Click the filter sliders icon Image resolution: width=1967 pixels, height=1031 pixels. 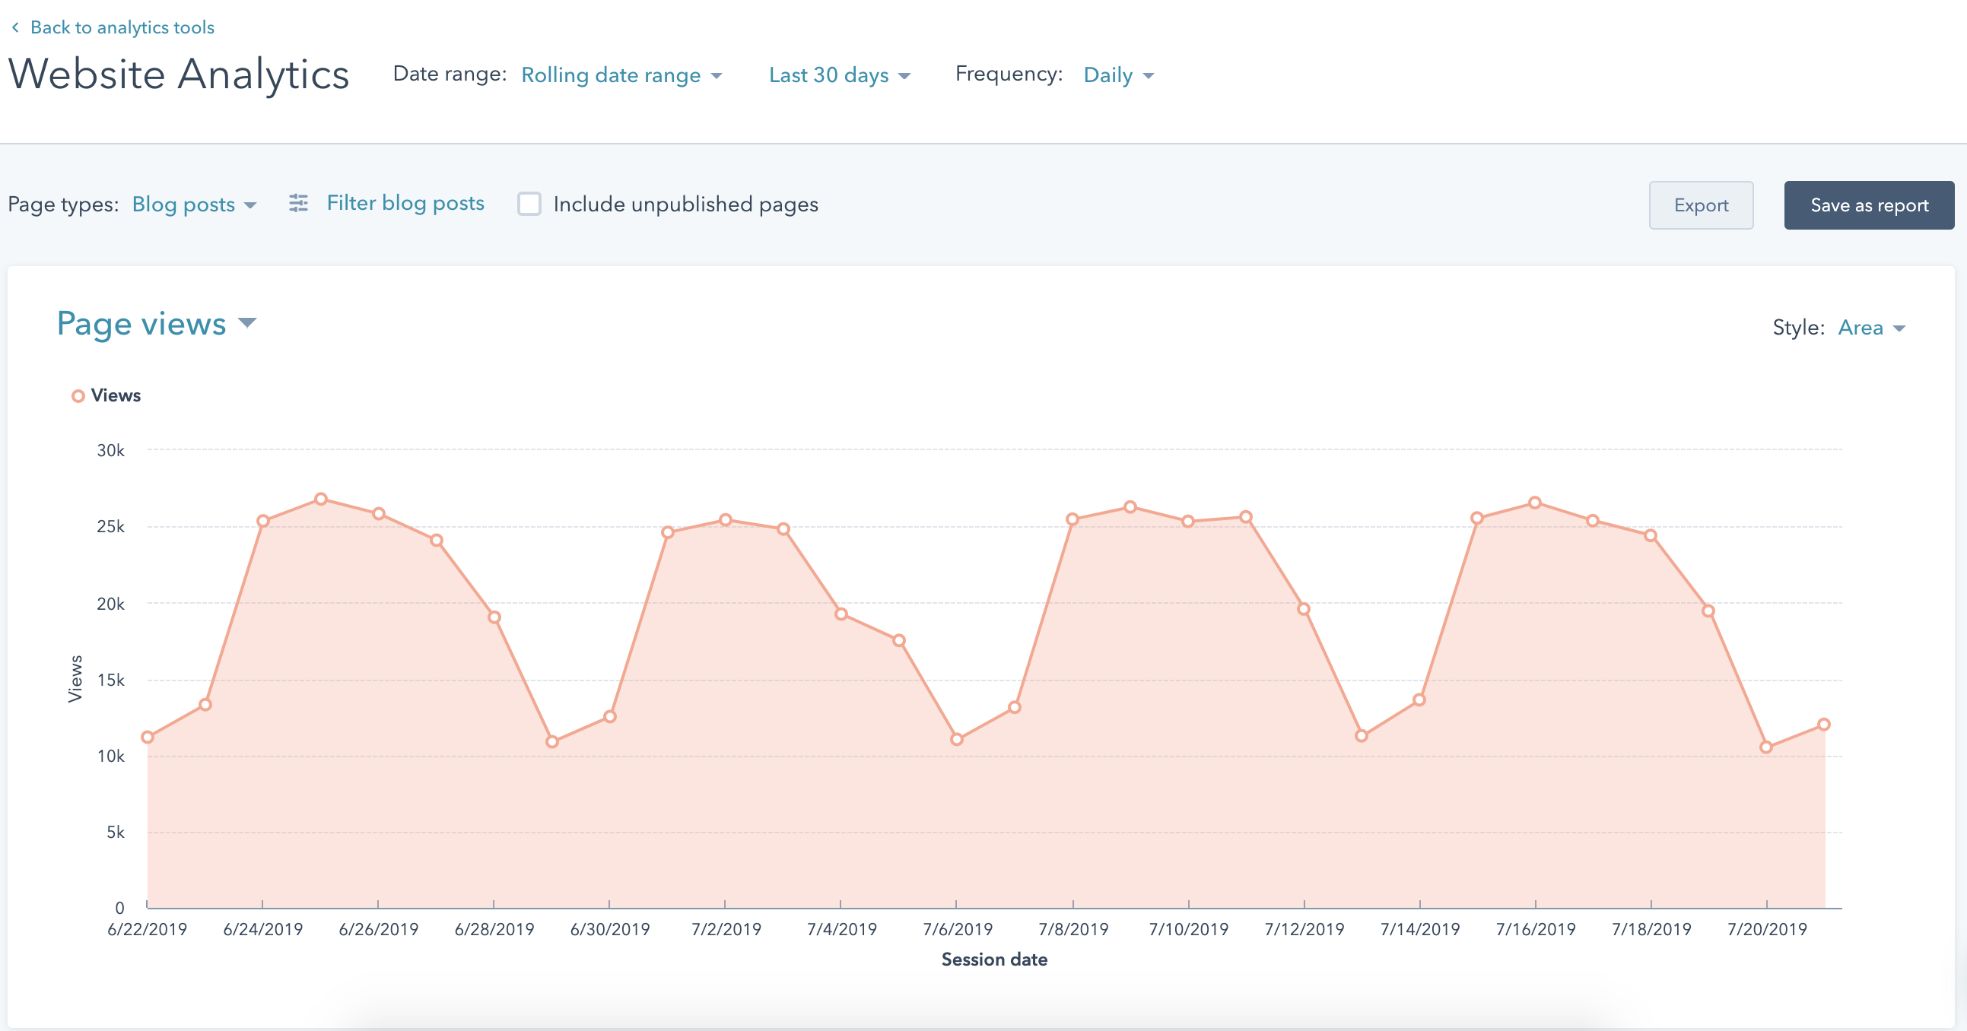[x=299, y=203]
